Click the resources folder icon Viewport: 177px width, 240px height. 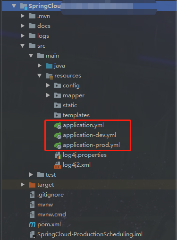pos(49,76)
